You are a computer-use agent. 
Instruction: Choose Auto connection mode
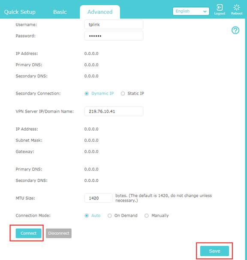87,216
